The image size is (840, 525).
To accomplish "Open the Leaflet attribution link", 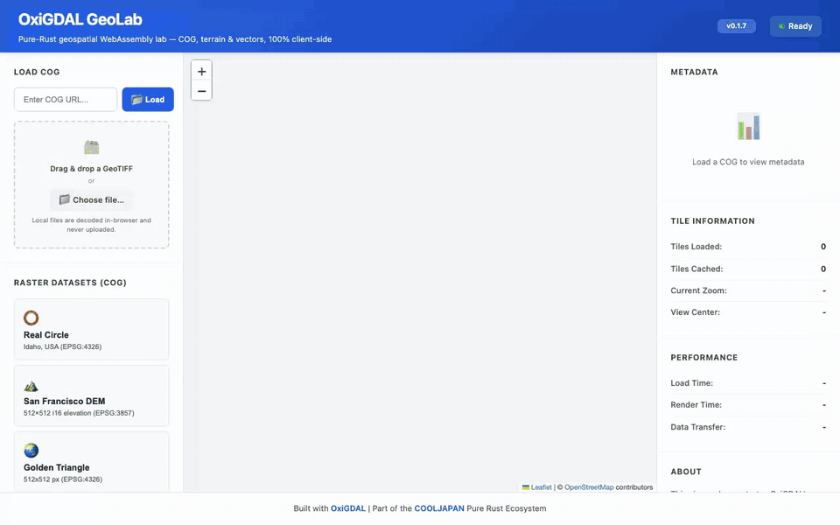I will click(541, 487).
